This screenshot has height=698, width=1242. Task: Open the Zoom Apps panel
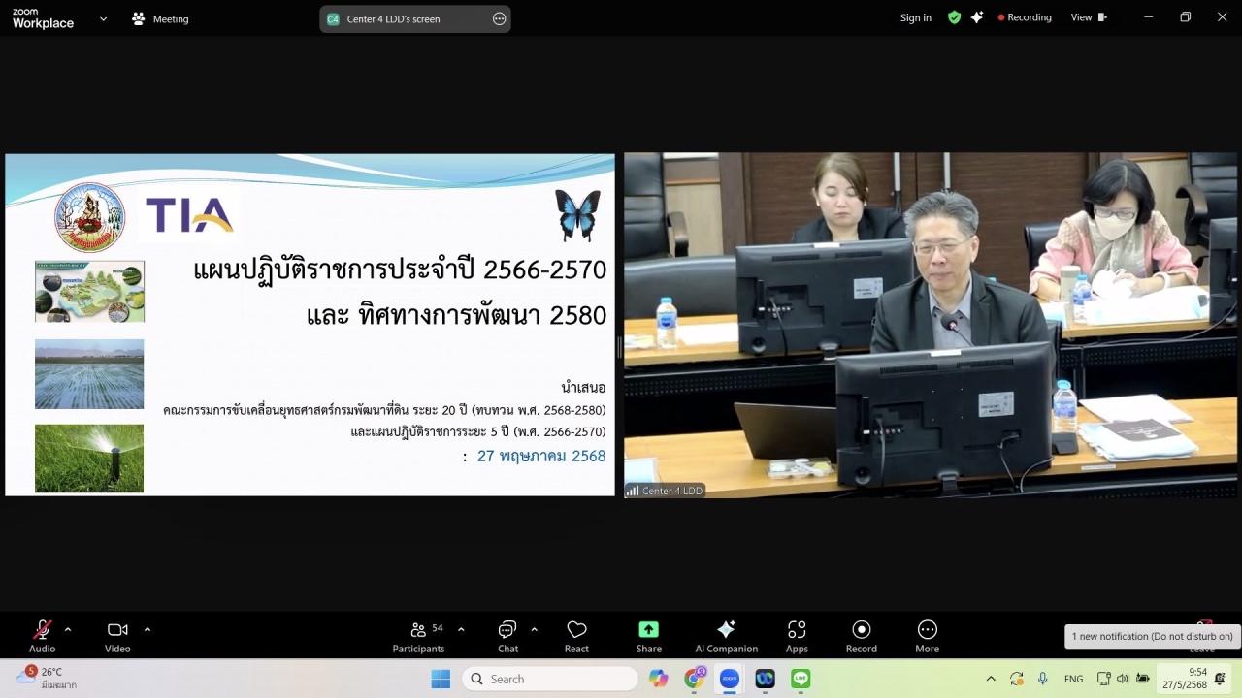[x=797, y=635]
